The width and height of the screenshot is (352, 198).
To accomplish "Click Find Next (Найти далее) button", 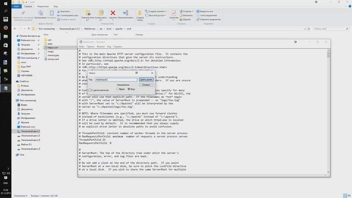I will 146,79.
